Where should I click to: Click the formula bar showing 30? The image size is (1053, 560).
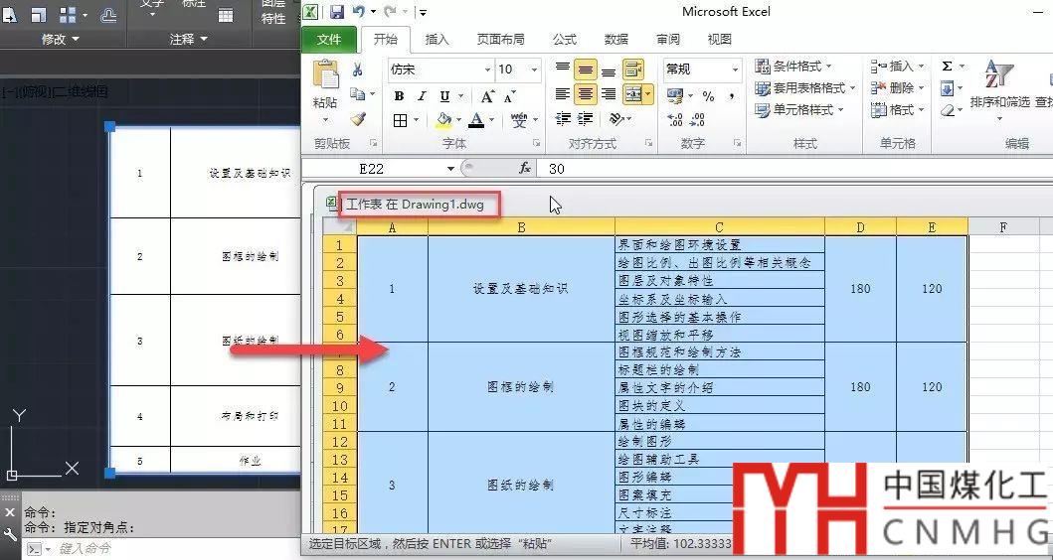(795, 169)
